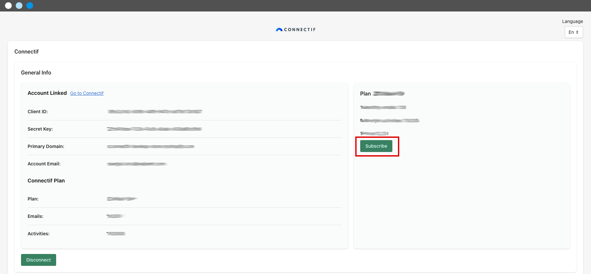Follow the Go to Connectif link
This screenshot has width=591, height=274.
click(x=87, y=93)
